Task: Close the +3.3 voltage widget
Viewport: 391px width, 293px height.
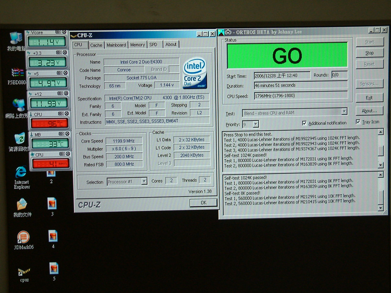Action: (65, 52)
